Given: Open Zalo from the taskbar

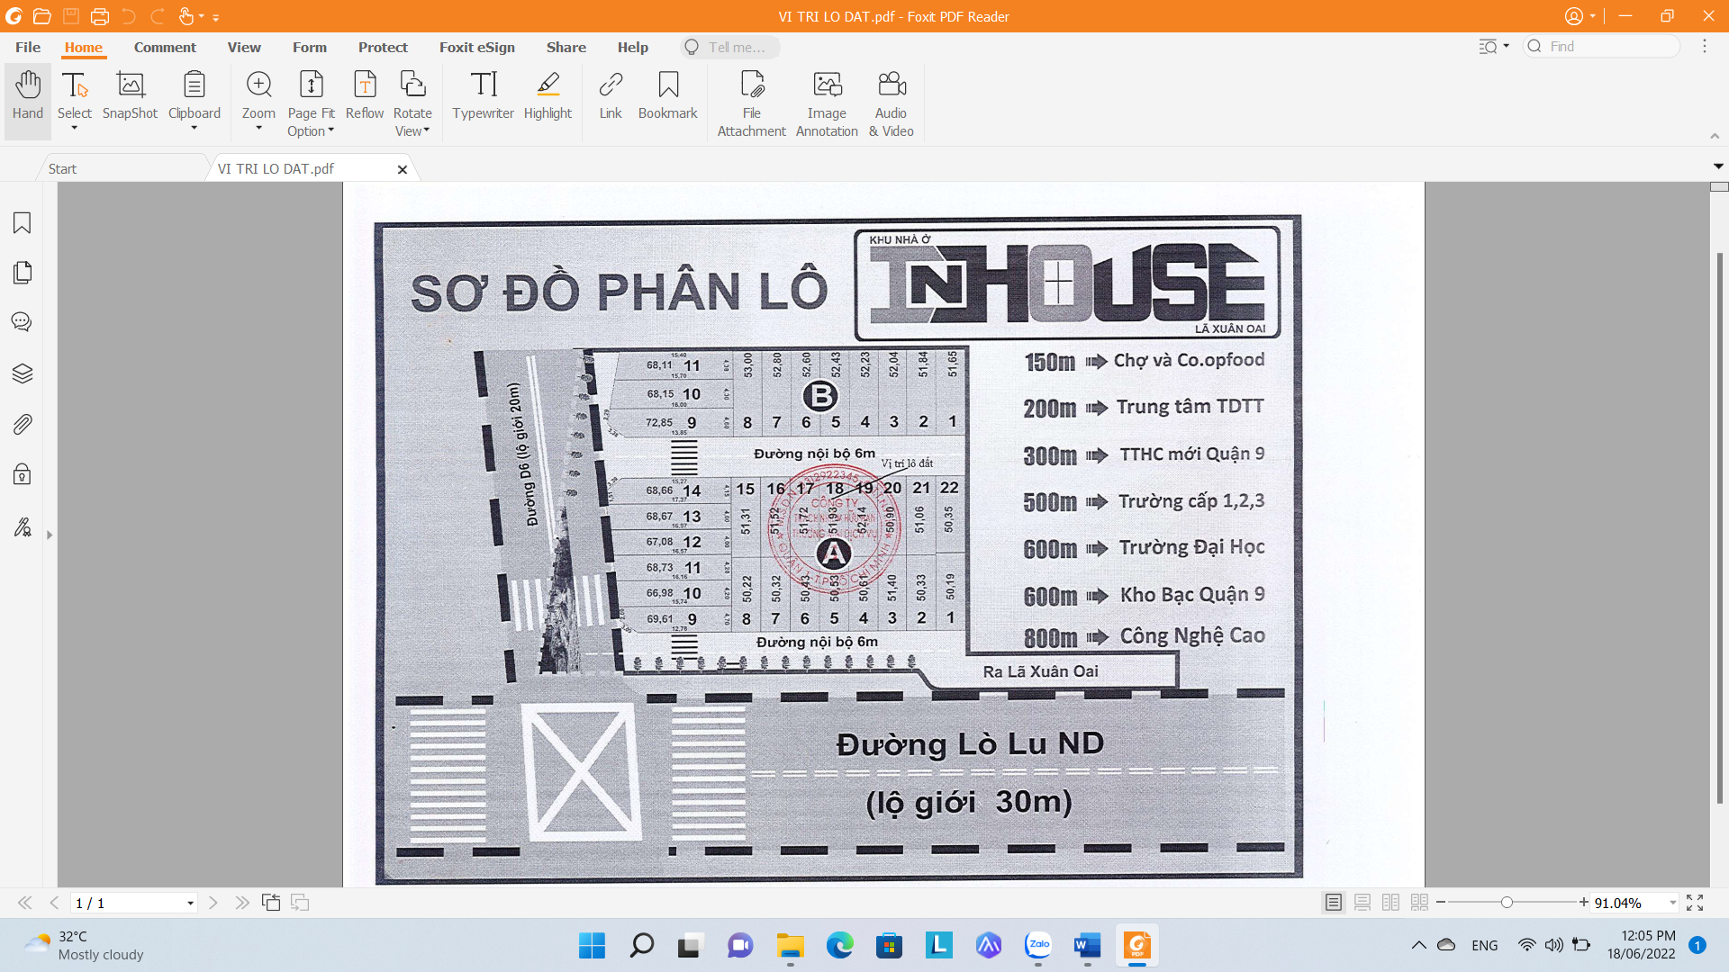Looking at the screenshot, I should [1038, 945].
